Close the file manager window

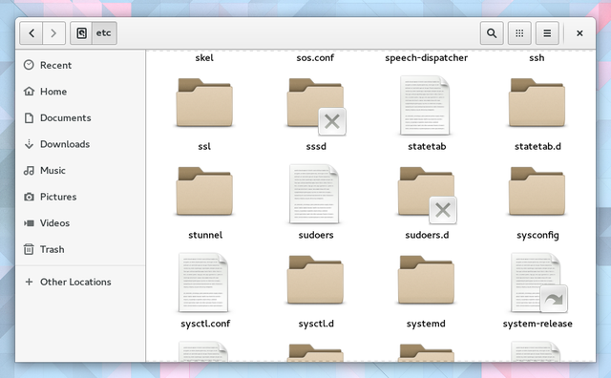tap(579, 33)
